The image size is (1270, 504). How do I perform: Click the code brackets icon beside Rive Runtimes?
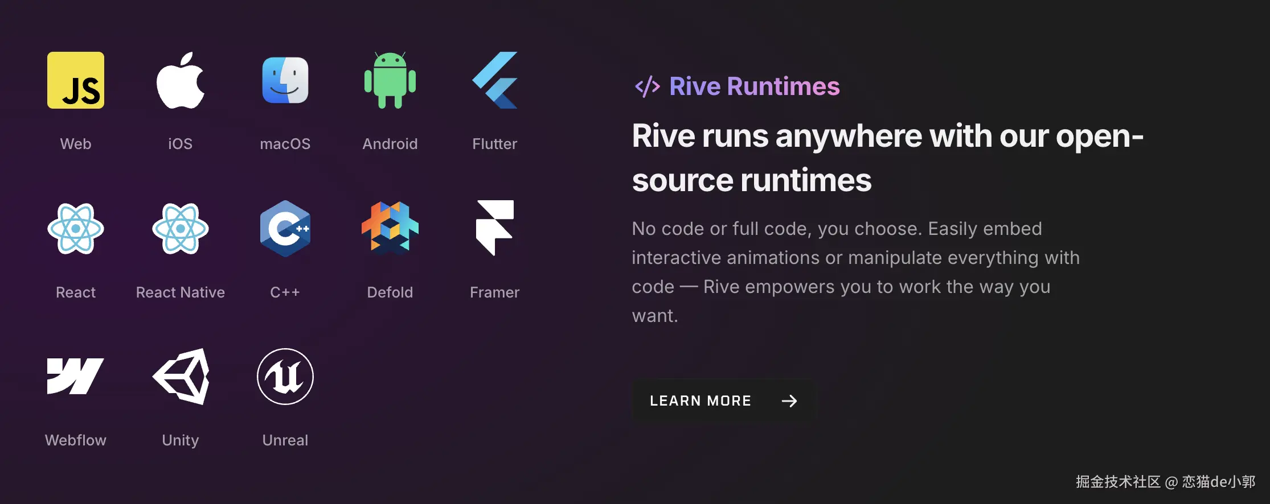point(648,87)
